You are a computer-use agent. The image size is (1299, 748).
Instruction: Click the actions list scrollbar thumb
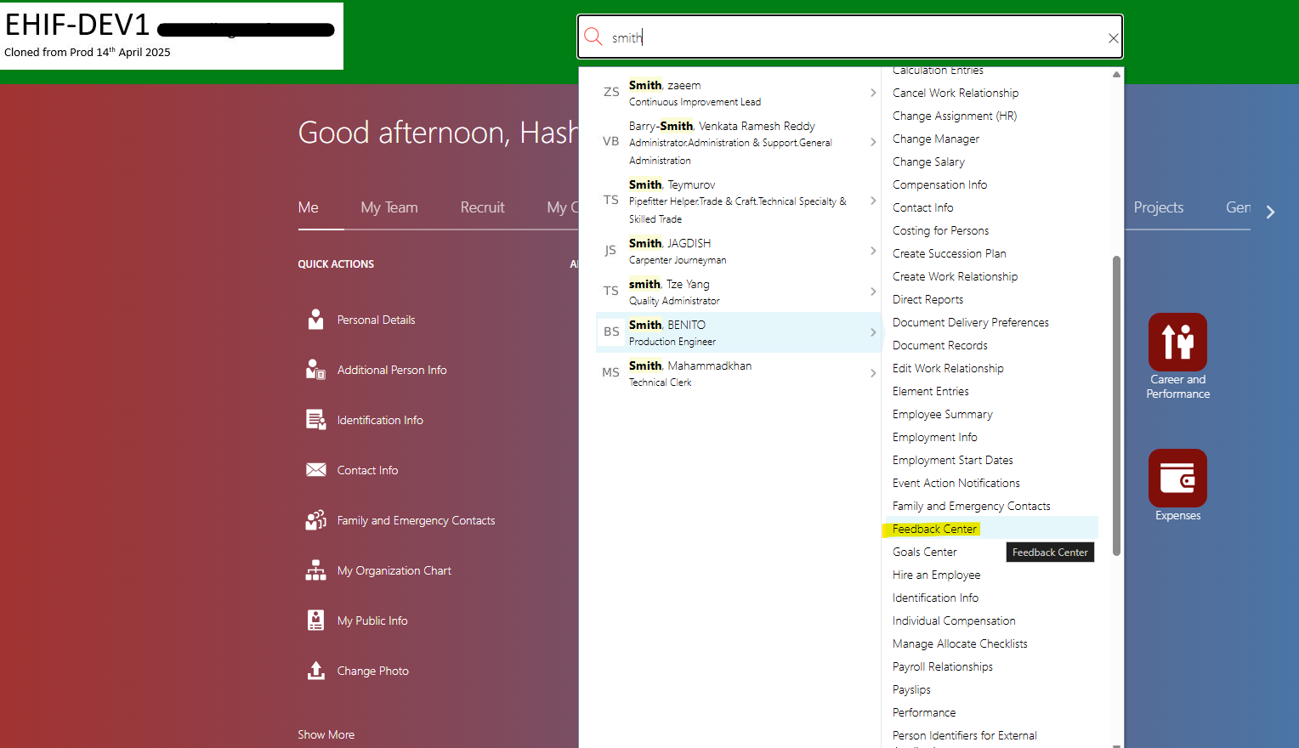pyautogui.click(x=1116, y=405)
